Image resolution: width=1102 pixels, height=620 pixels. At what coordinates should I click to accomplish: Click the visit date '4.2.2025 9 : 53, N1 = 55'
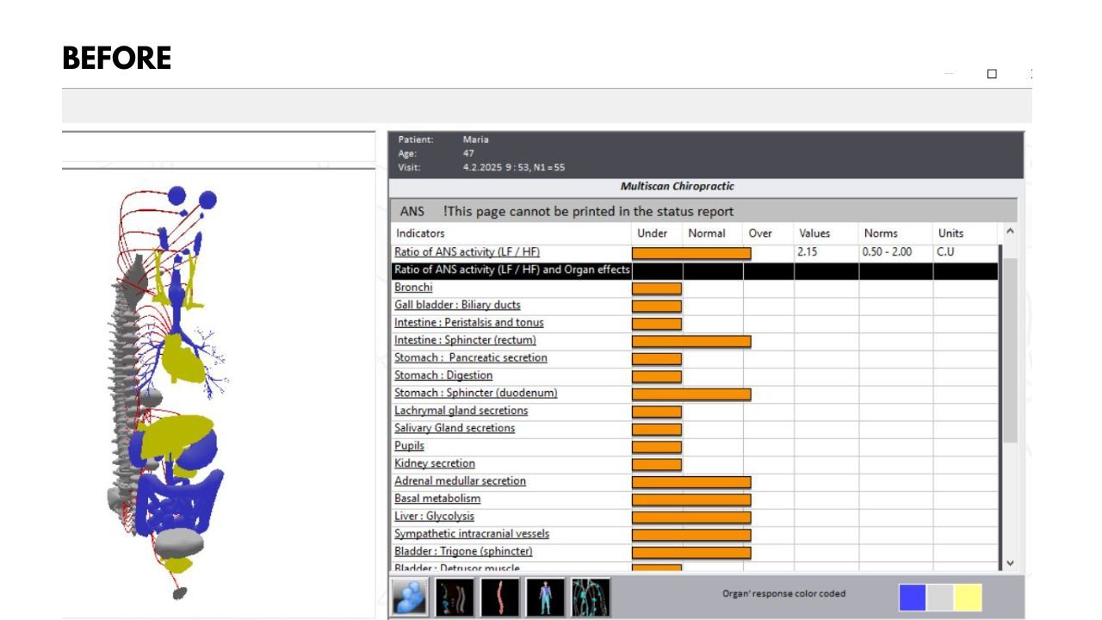pos(514,167)
